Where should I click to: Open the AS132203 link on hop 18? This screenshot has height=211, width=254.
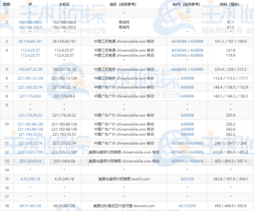point(187,206)
